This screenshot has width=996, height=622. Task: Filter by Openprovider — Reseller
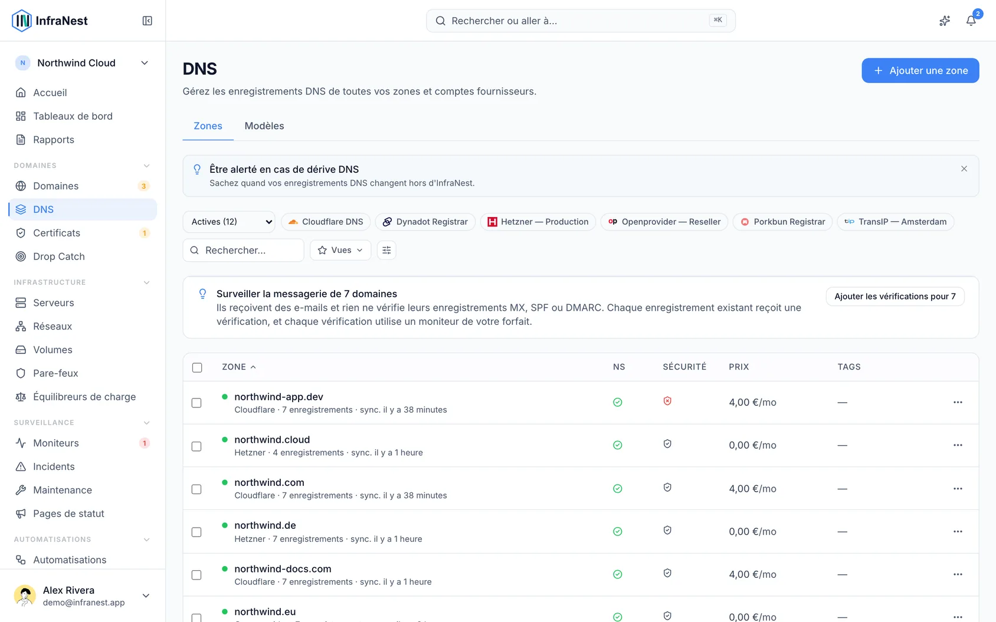click(664, 222)
